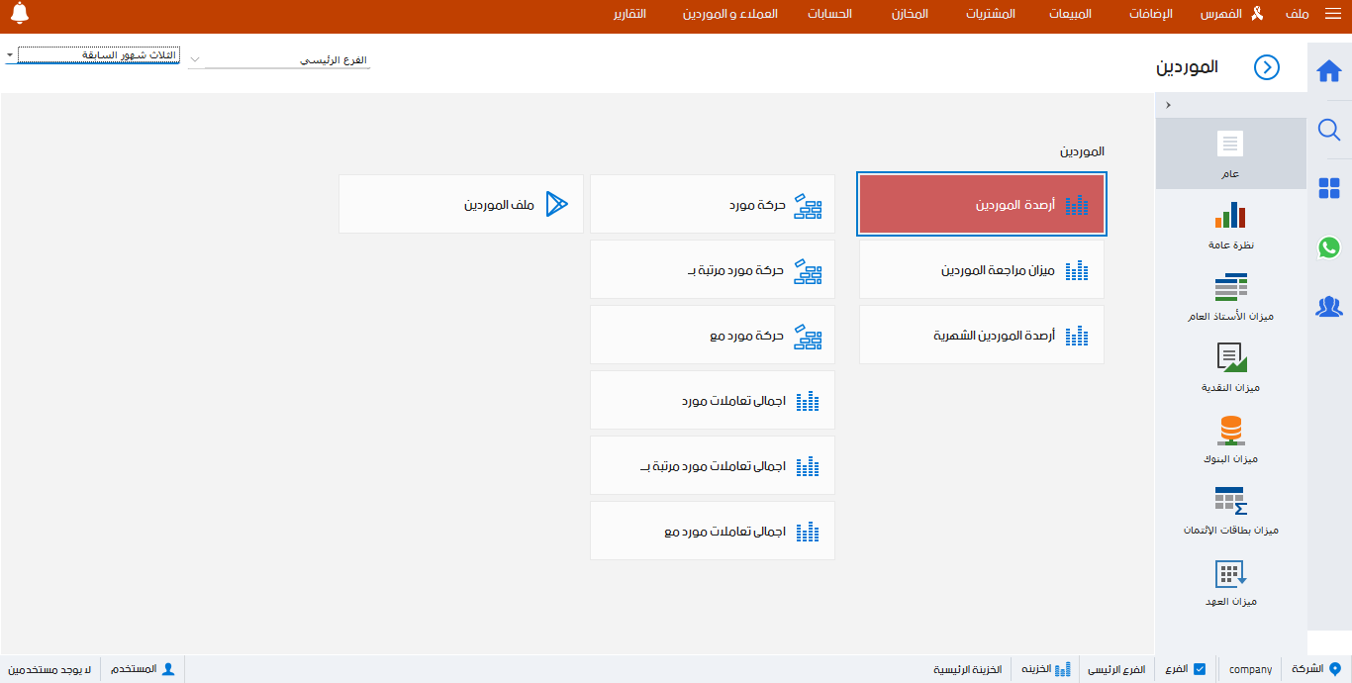Click نظرة عامة in the sidebar

pyautogui.click(x=1230, y=224)
